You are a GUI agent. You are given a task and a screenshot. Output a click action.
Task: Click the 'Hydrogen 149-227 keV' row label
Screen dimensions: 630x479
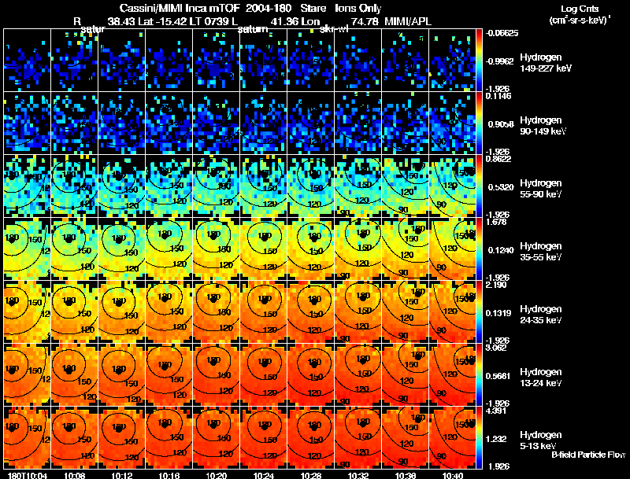[x=546, y=63]
